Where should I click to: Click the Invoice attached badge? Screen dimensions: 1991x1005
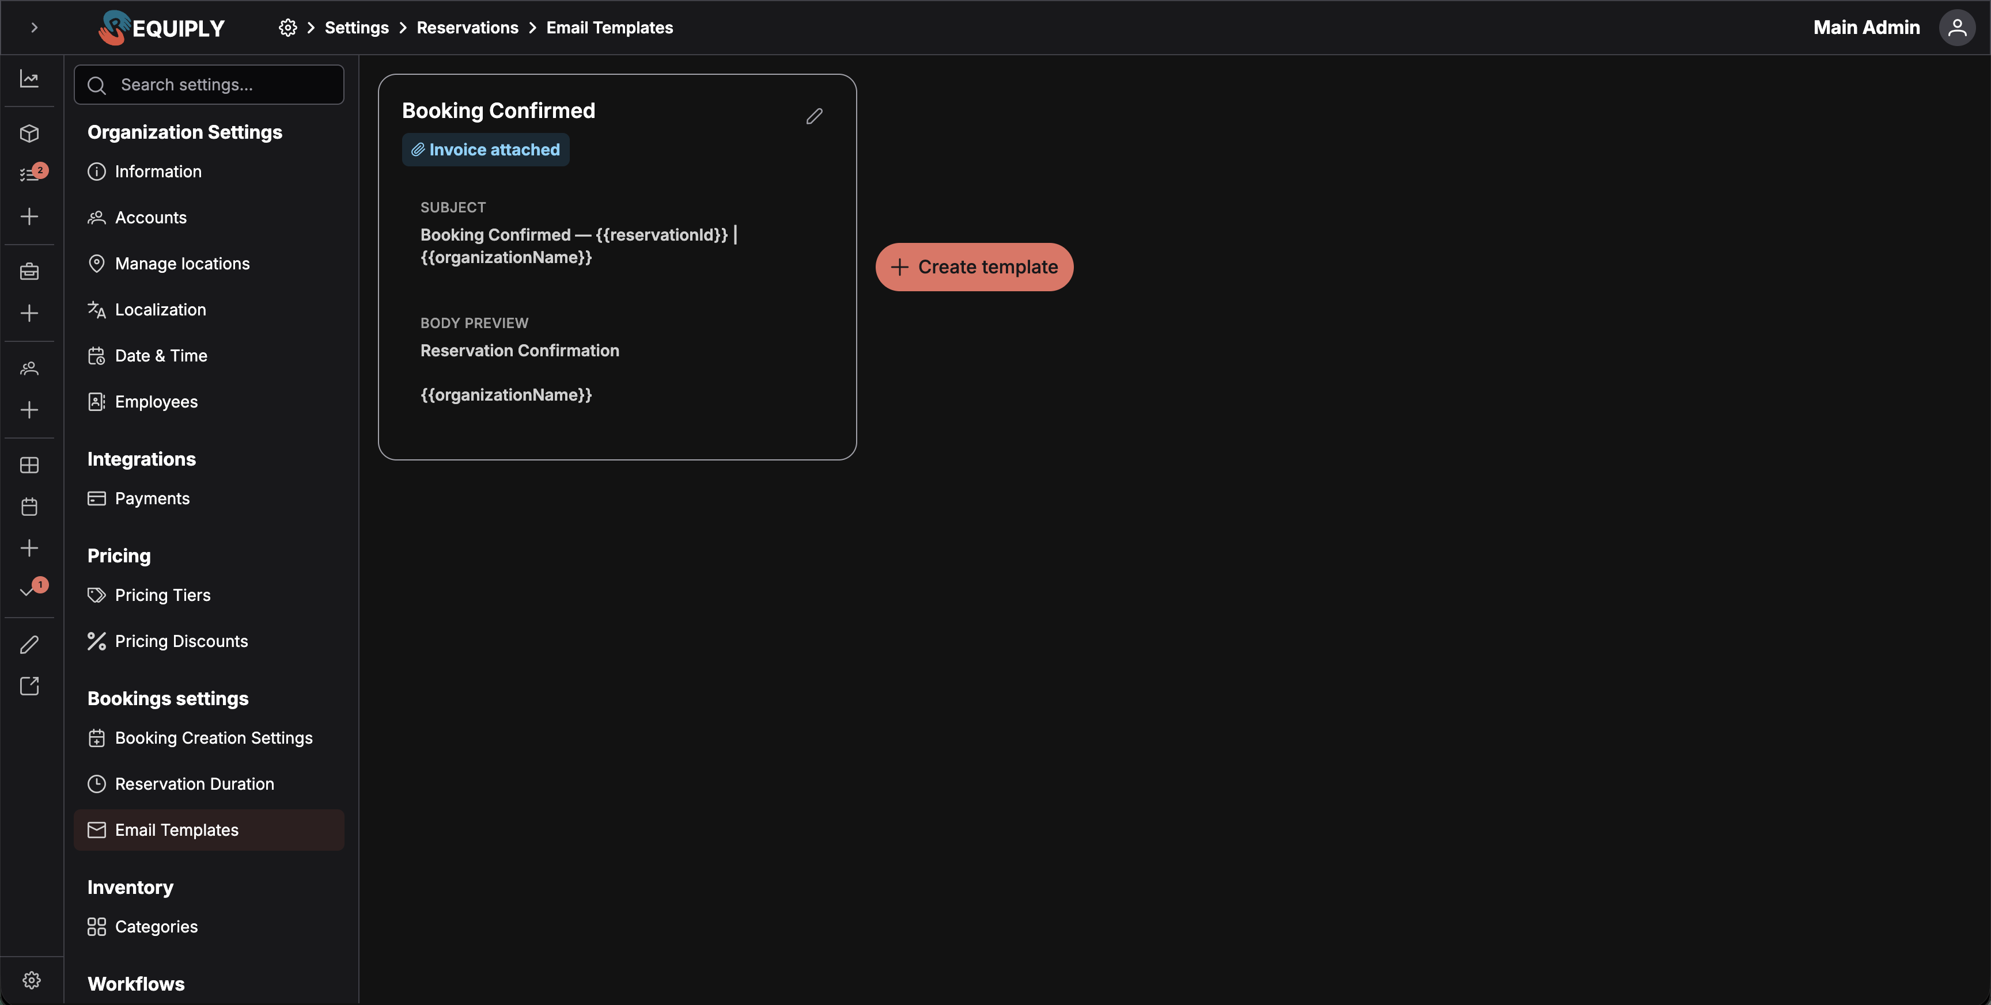pyautogui.click(x=486, y=149)
